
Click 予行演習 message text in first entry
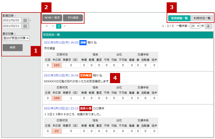49,48
